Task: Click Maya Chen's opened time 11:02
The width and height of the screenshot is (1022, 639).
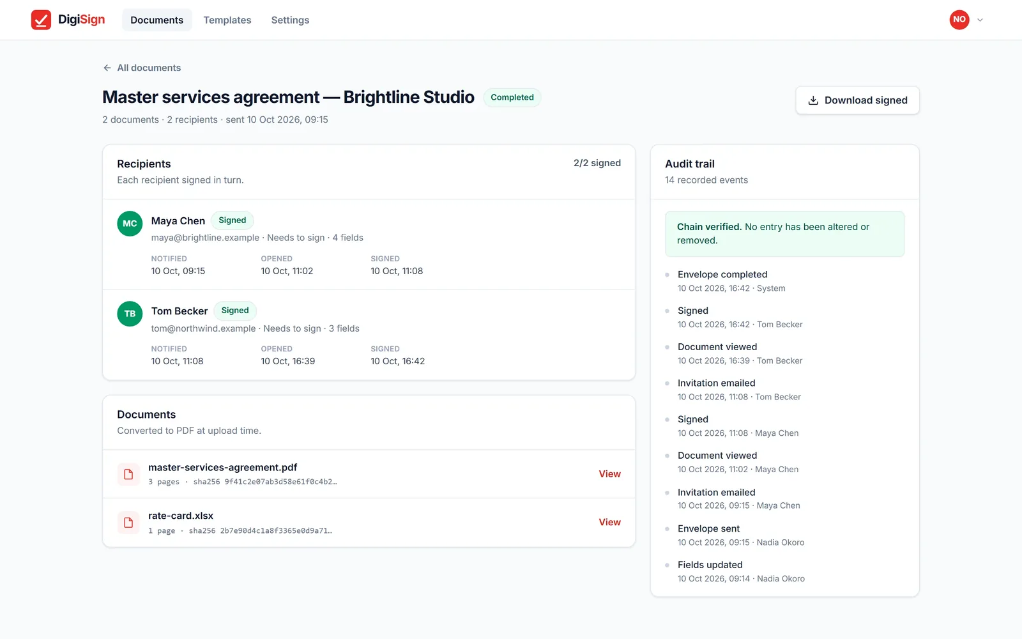Action: (x=287, y=271)
